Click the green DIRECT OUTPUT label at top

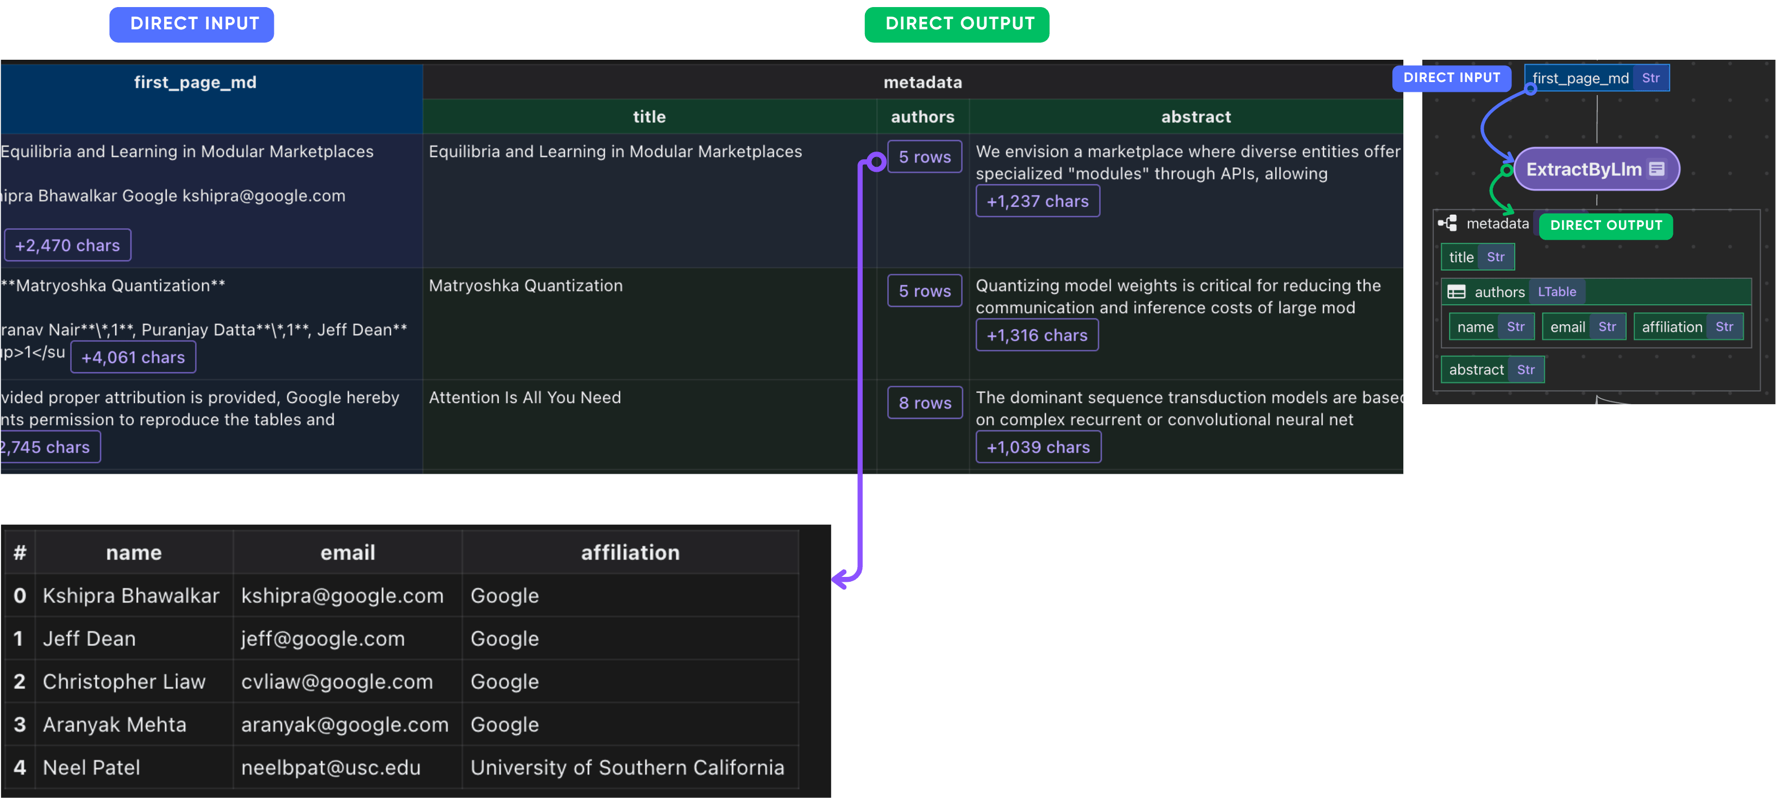[959, 24]
